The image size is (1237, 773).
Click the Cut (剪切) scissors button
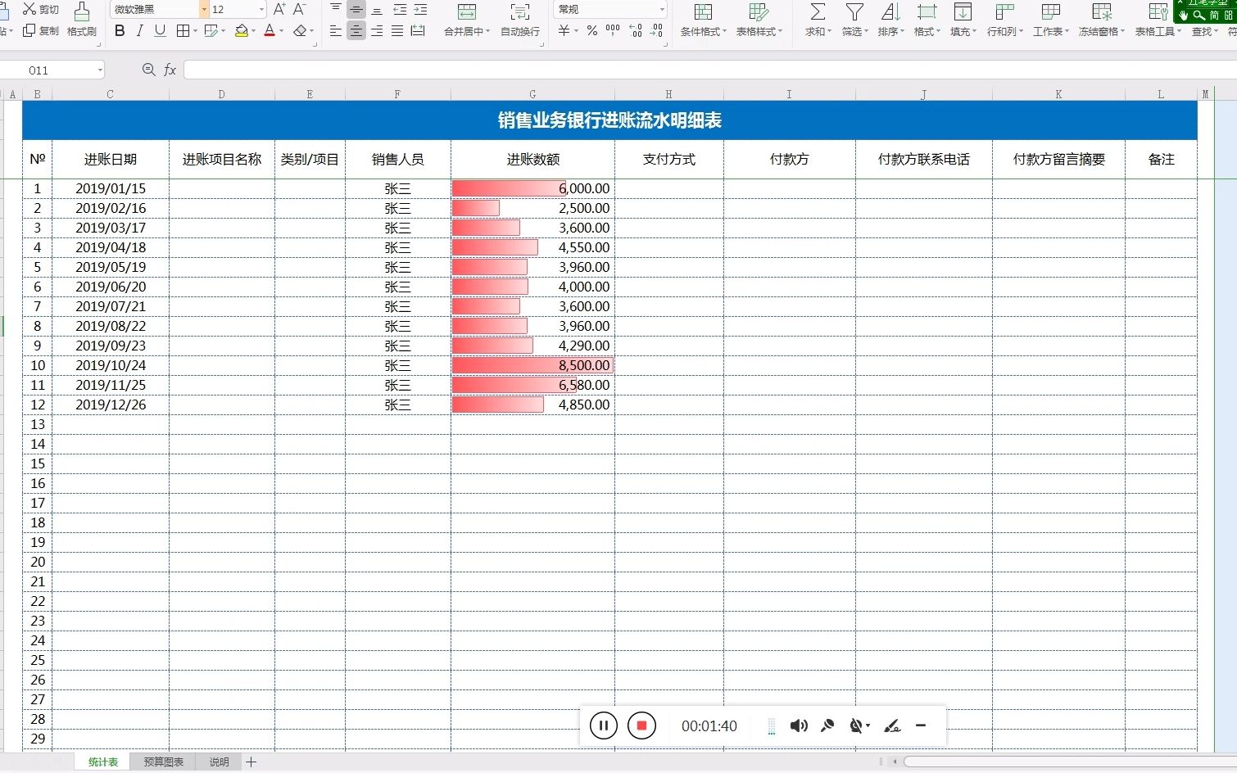(40, 9)
